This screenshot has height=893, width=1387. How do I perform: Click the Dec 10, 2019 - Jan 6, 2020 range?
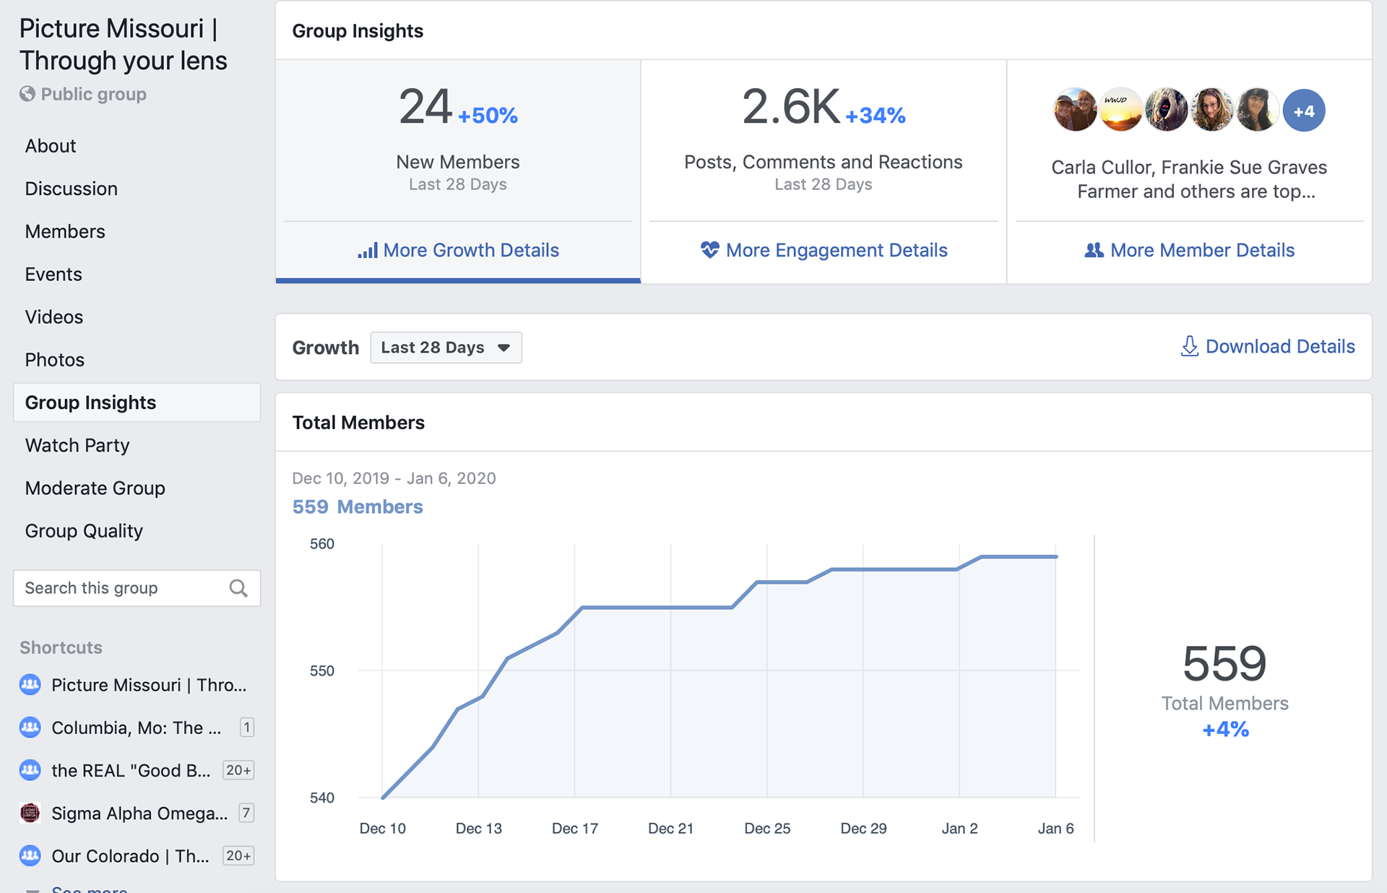[x=394, y=478]
